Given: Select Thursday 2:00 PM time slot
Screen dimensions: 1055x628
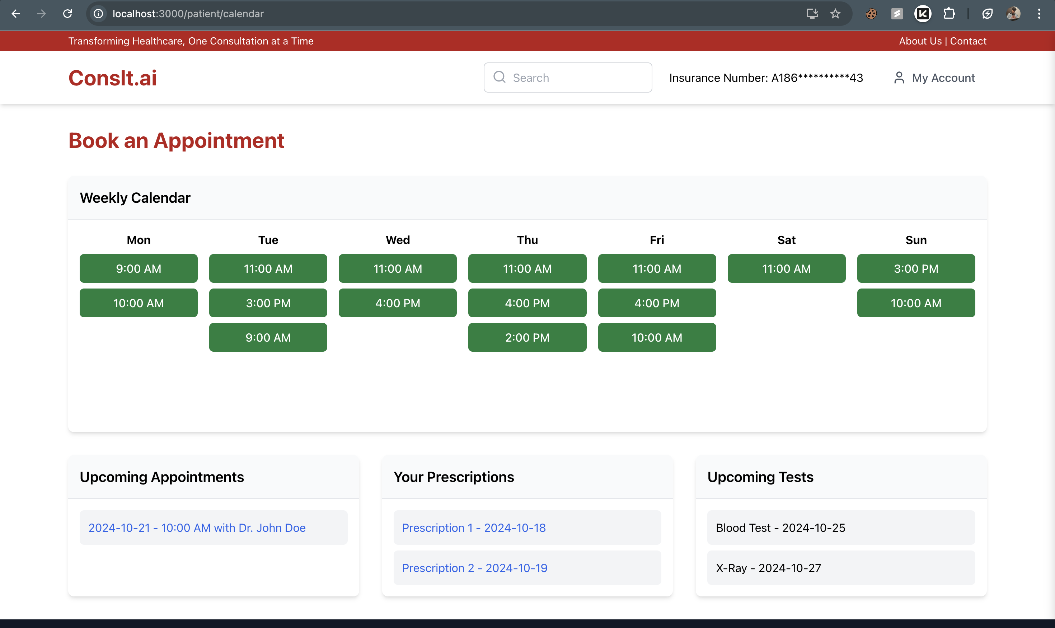Looking at the screenshot, I should pos(527,337).
